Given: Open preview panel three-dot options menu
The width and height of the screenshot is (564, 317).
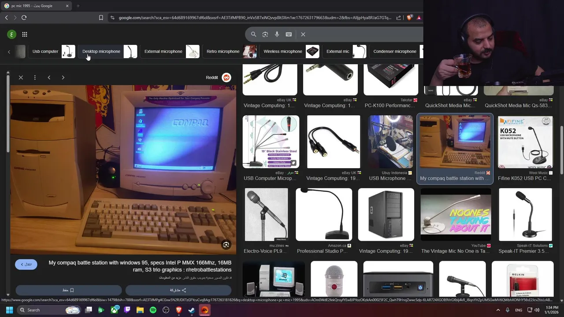Looking at the screenshot, I should (35, 77).
